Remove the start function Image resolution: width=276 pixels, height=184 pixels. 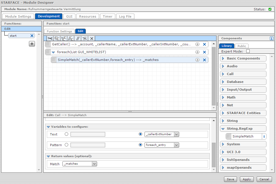coord(32,36)
